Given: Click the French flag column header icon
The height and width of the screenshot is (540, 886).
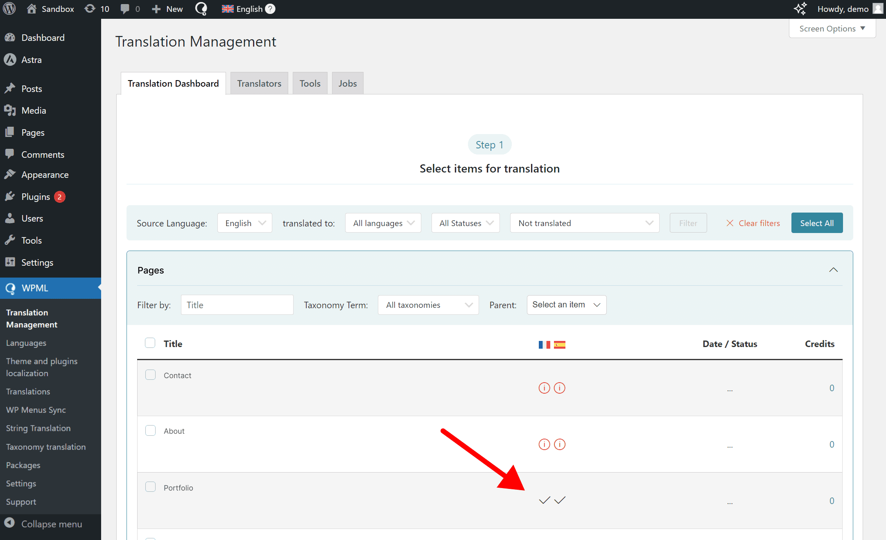Looking at the screenshot, I should (x=544, y=345).
